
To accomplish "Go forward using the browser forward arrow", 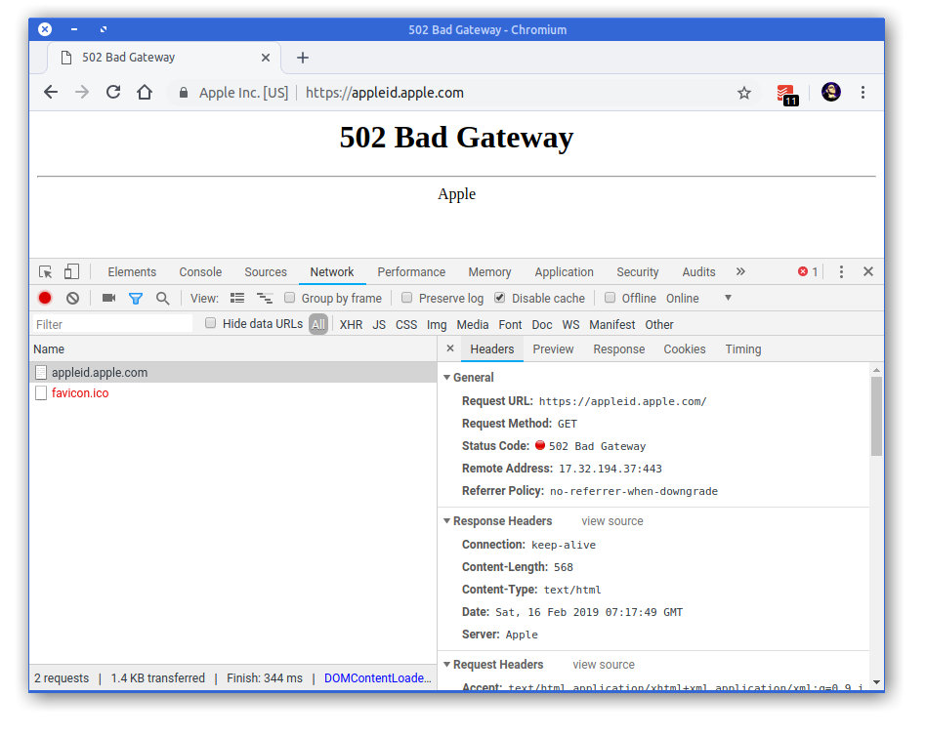I will tap(82, 92).
